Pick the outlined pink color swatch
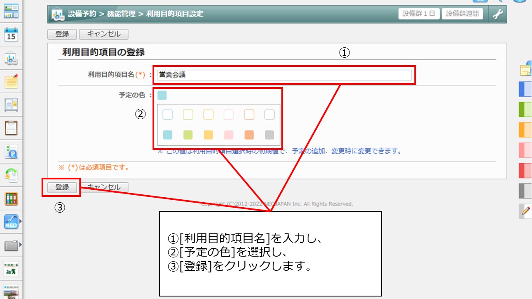 tap(229, 115)
